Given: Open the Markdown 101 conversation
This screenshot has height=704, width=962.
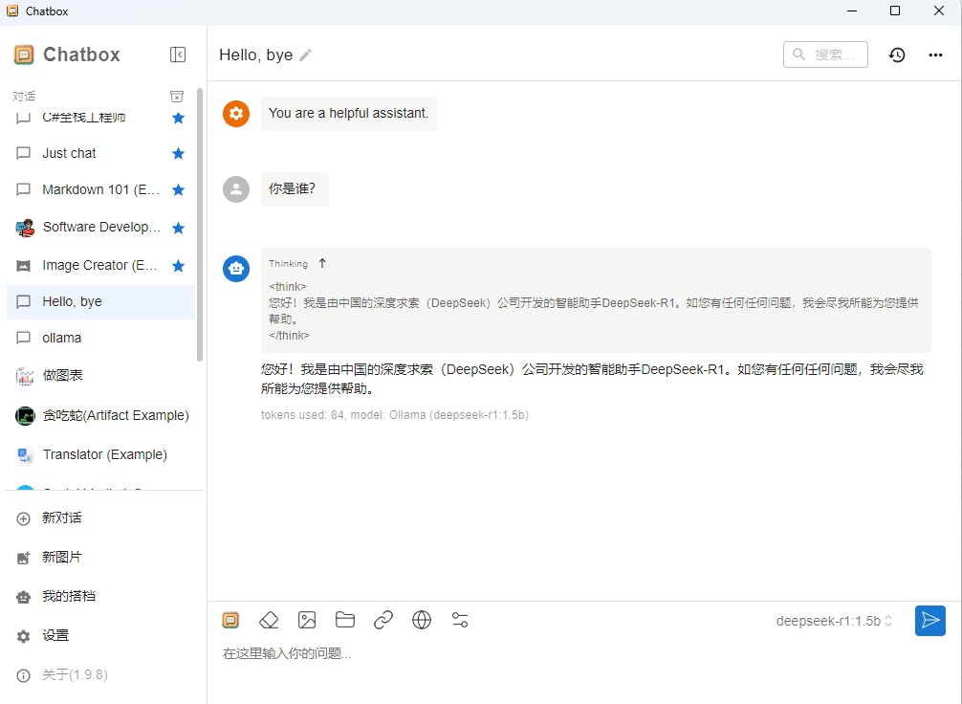Looking at the screenshot, I should pyautogui.click(x=100, y=189).
